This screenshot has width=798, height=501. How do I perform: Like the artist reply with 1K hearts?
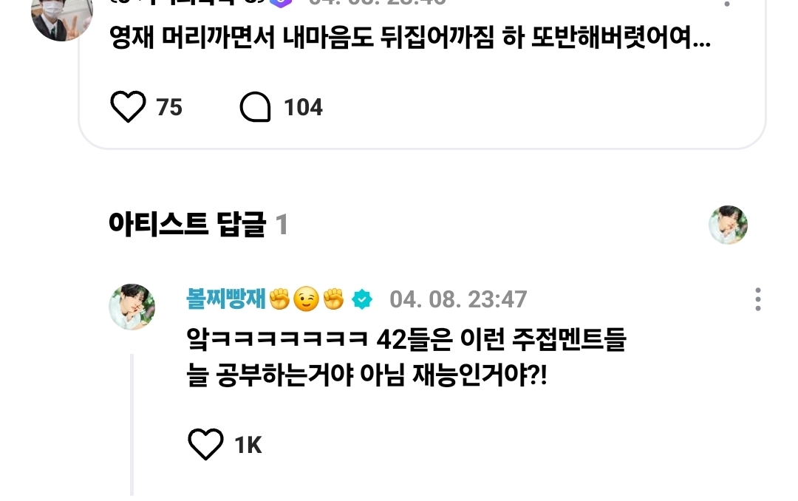click(x=205, y=445)
